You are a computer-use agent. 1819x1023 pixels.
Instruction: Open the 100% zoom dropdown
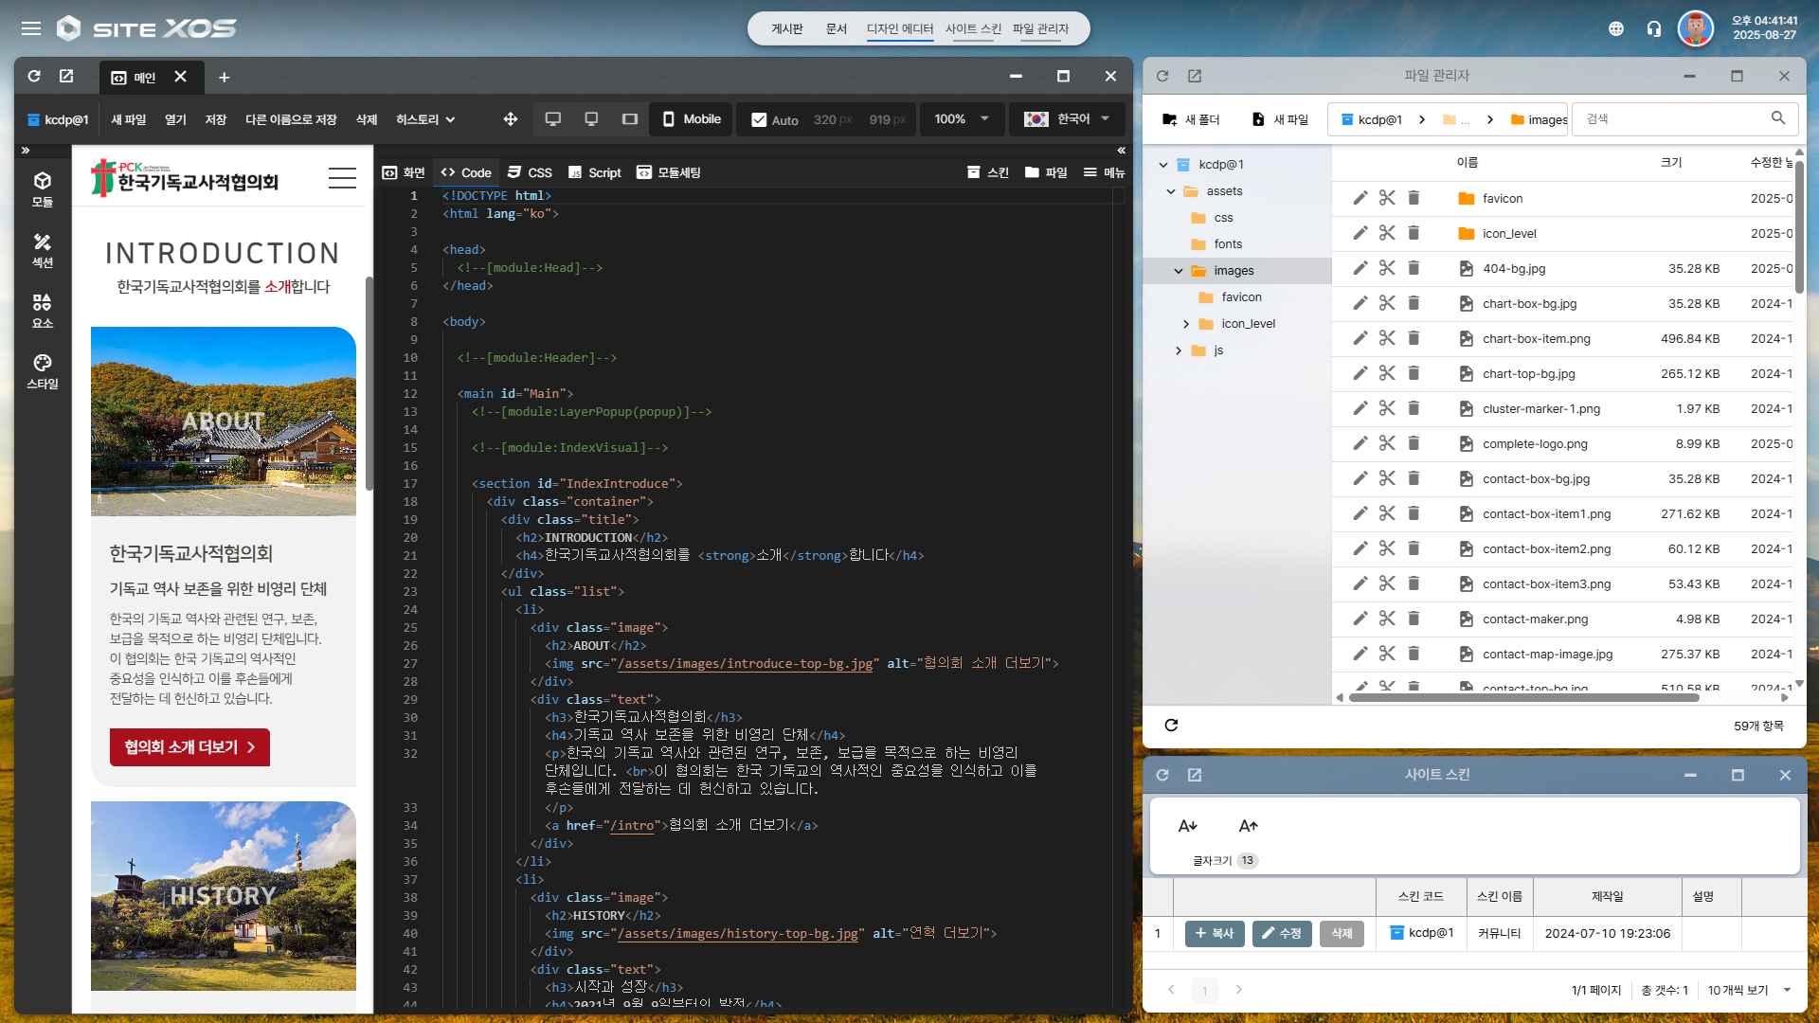pyautogui.click(x=962, y=118)
